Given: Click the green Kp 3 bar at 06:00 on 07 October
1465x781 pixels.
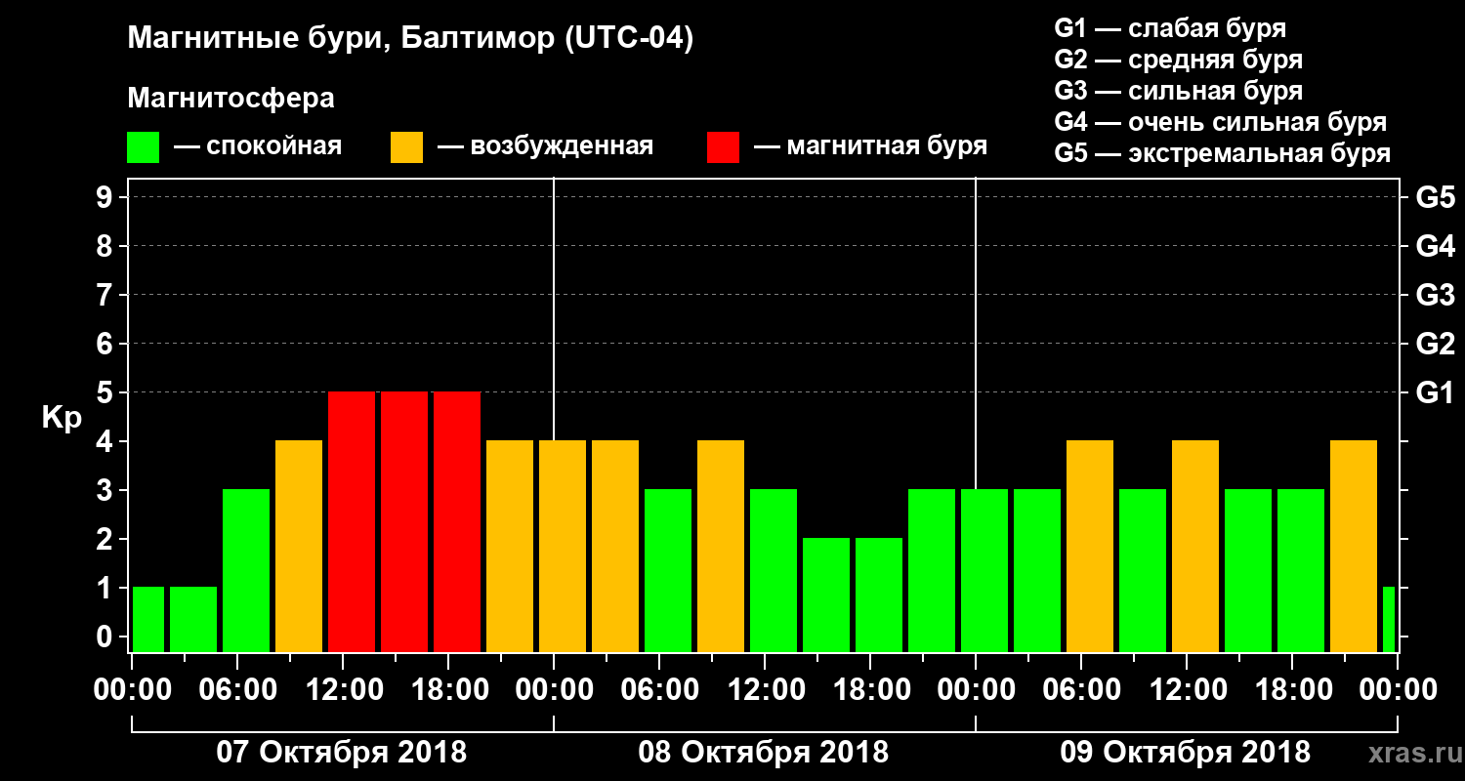Looking at the screenshot, I should (x=246, y=570).
